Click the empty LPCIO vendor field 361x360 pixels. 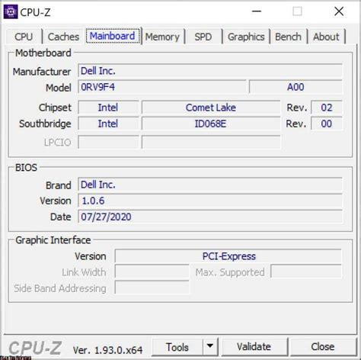click(108, 142)
